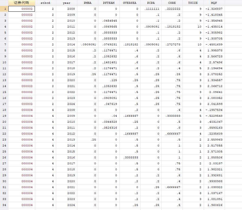Screen dimensions: 242x210
Task: Select the PCPA column header
Action: 151,3
